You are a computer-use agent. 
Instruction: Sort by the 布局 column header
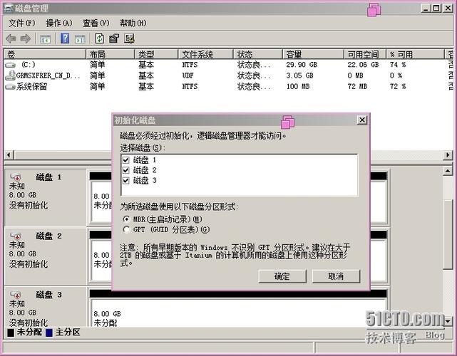(x=111, y=54)
